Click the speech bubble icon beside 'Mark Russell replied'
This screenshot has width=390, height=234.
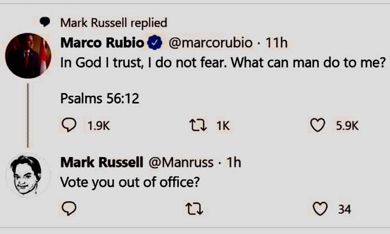click(x=46, y=22)
